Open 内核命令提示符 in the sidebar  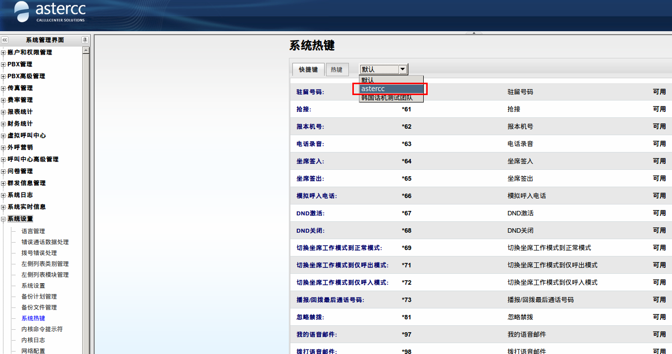[42, 329]
